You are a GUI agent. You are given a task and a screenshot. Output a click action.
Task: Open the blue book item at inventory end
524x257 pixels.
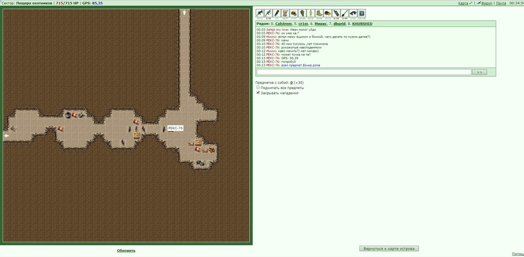pyautogui.click(x=362, y=14)
